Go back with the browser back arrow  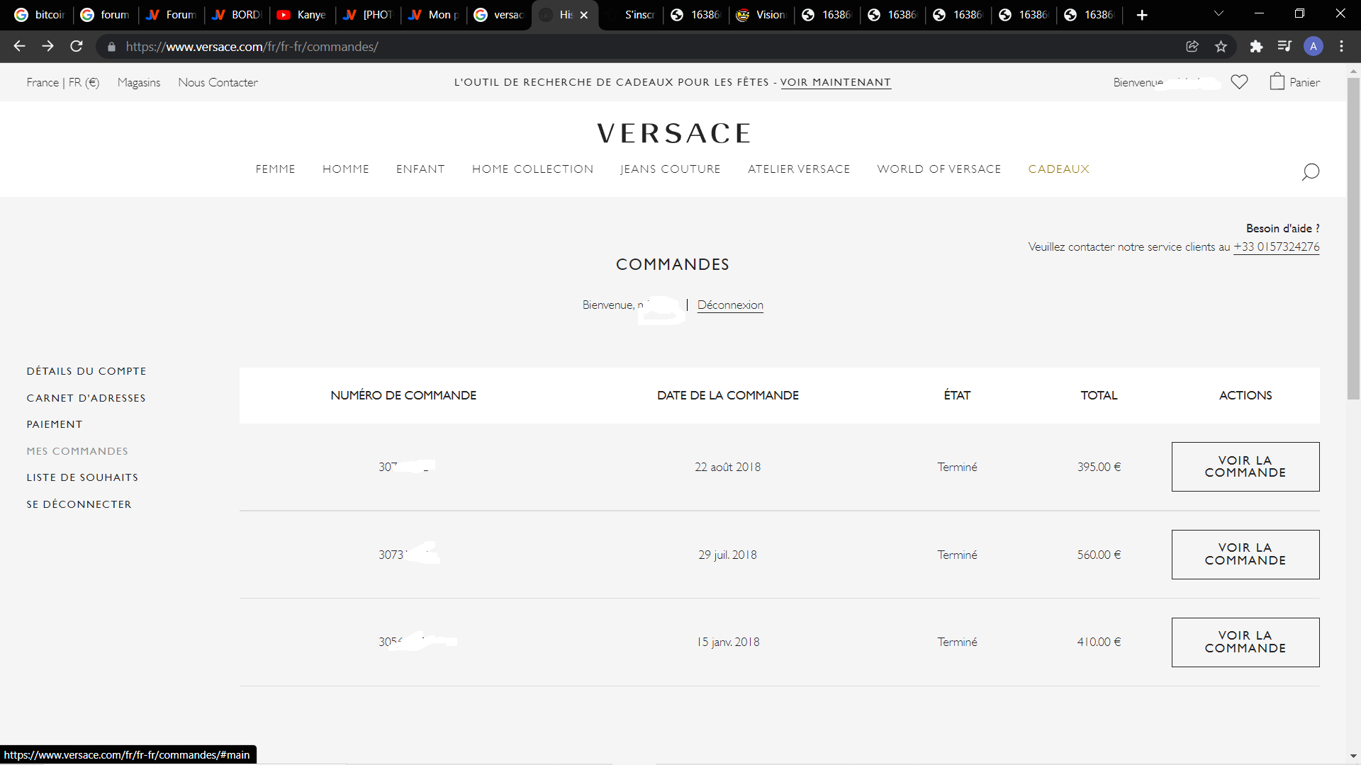pos(19,46)
